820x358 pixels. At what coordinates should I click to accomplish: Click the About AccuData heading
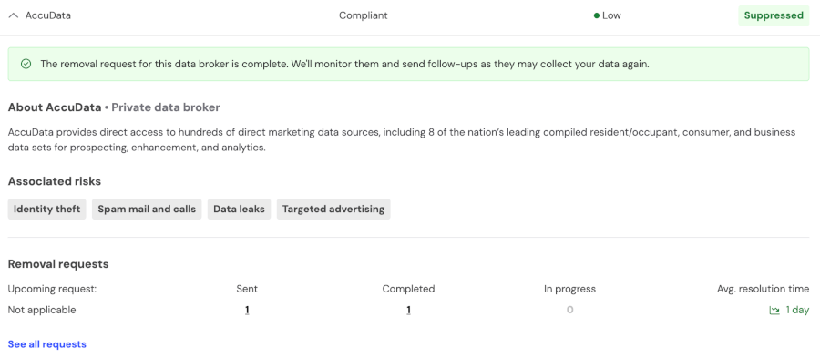click(x=55, y=107)
